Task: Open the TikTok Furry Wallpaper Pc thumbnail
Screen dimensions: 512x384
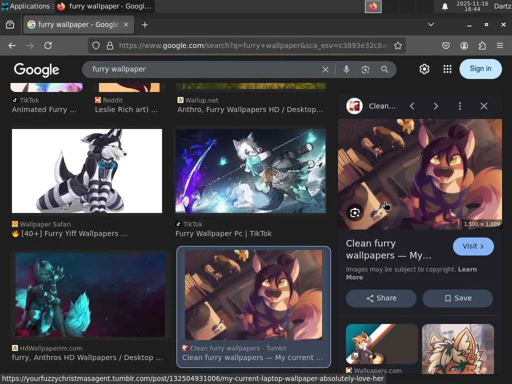Action: point(250,171)
